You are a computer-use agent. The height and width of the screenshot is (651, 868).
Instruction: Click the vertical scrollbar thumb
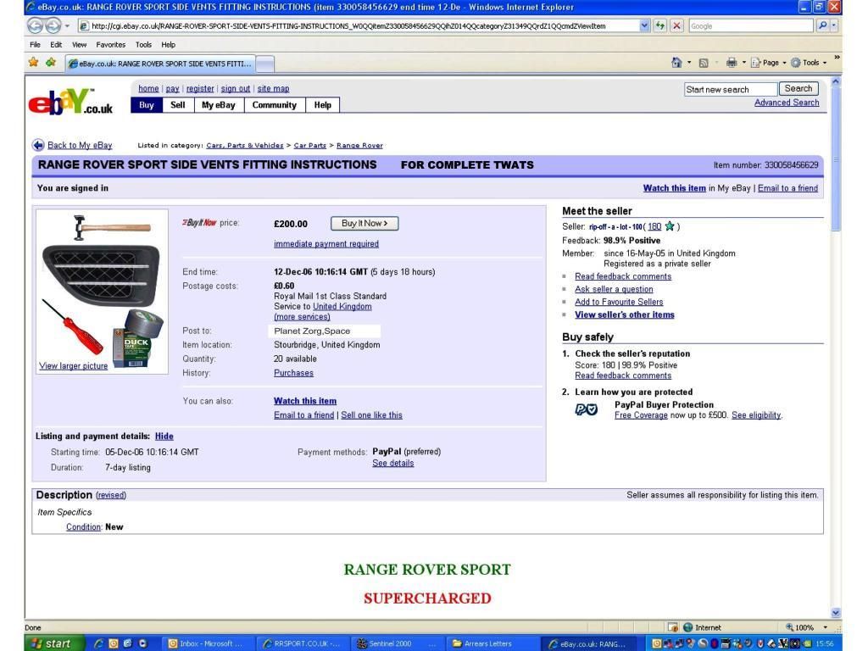835,159
